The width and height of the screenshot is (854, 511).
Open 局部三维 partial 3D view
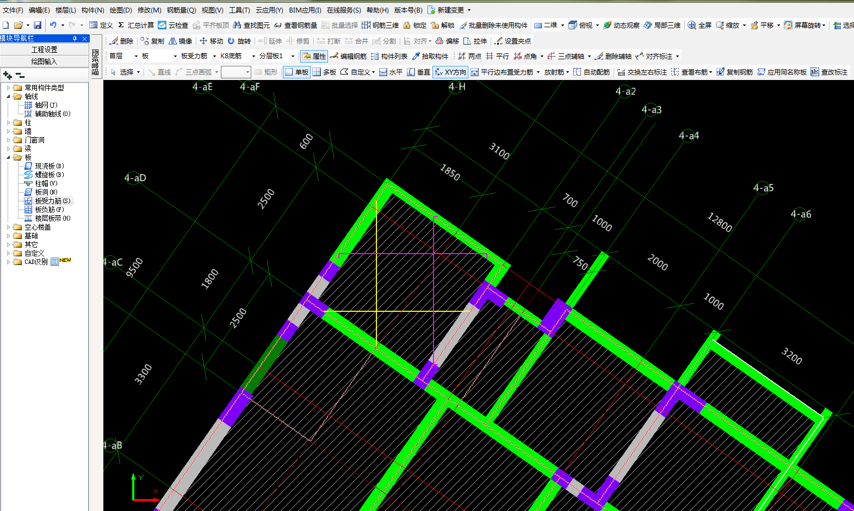click(662, 25)
